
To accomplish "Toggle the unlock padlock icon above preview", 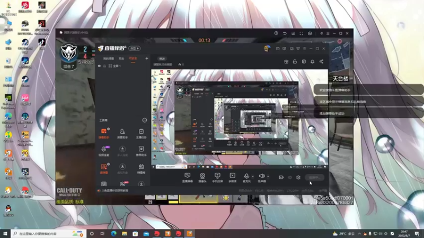I will click(x=295, y=61).
